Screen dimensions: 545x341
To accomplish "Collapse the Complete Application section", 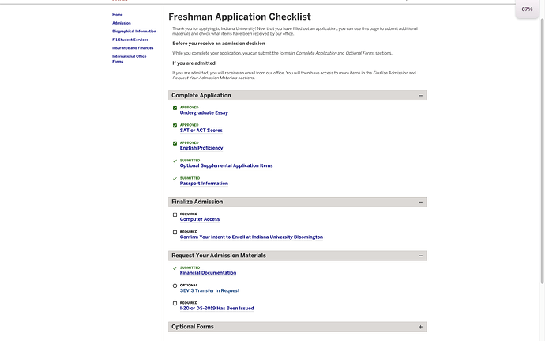I will [420, 95].
